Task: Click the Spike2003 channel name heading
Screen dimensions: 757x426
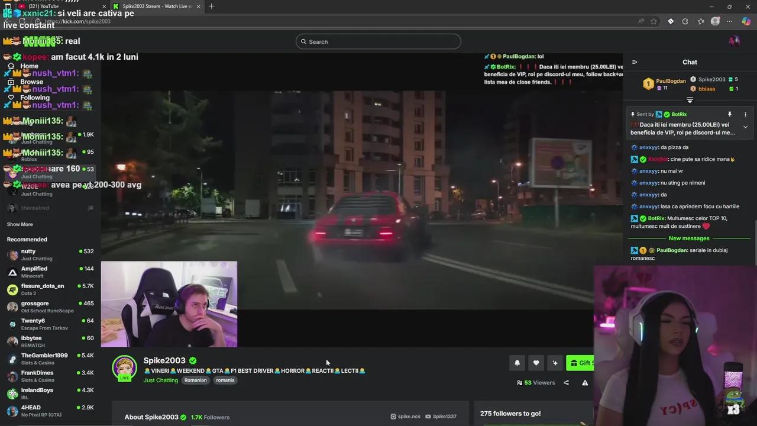Action: click(x=164, y=360)
